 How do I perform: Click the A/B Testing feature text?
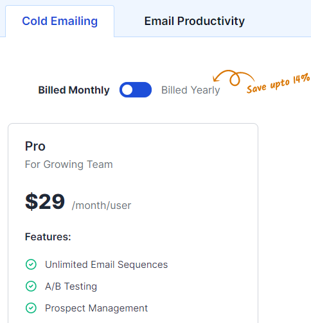[x=71, y=286]
